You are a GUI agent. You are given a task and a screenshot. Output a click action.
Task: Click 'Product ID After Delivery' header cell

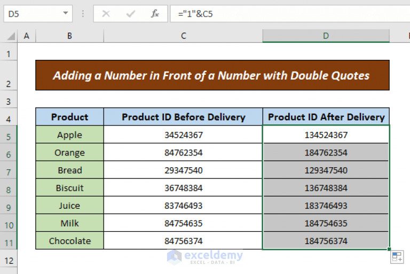[326, 117]
